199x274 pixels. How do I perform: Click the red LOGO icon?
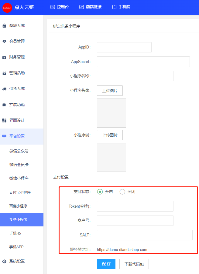click(7, 8)
